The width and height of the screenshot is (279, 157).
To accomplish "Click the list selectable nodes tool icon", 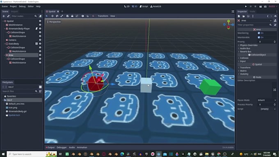I will coord(67,16).
